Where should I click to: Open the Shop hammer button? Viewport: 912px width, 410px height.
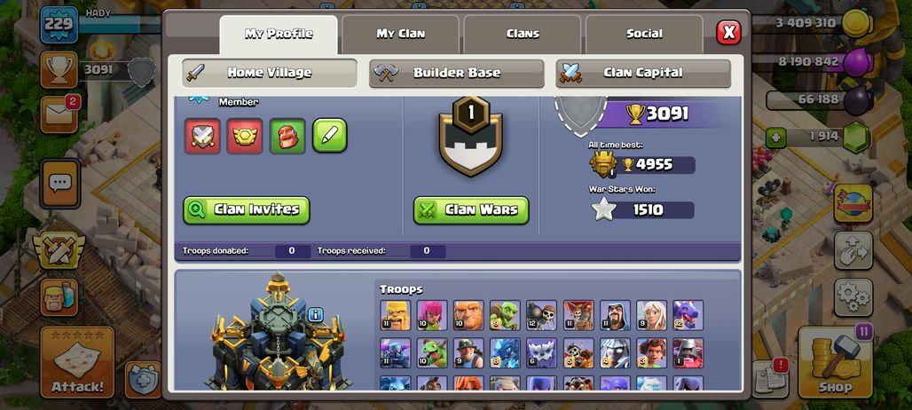point(835,362)
